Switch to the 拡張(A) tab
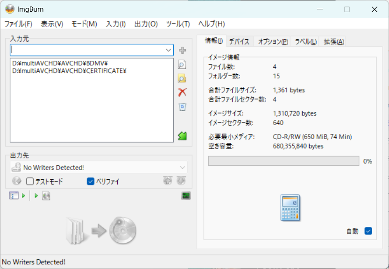This screenshot has height=269, width=389. coord(334,42)
